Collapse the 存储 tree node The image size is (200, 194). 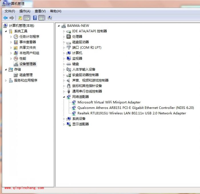pyautogui.click(x=6, y=69)
